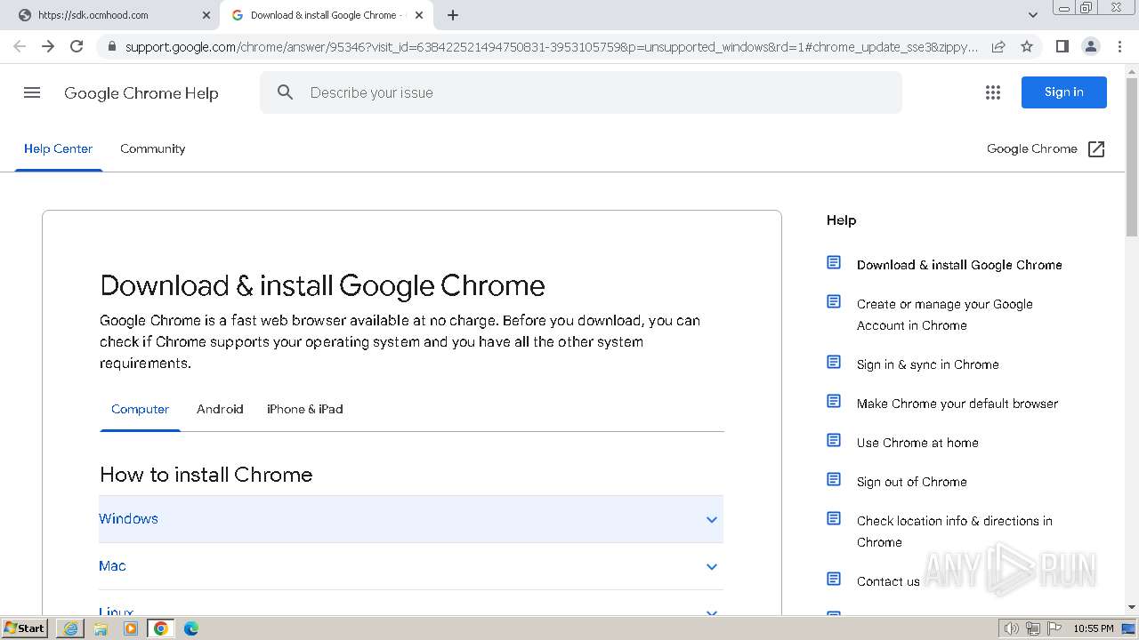The height and width of the screenshot is (640, 1139).
Task: Close the Download & install Chrome tab
Action: click(x=419, y=15)
